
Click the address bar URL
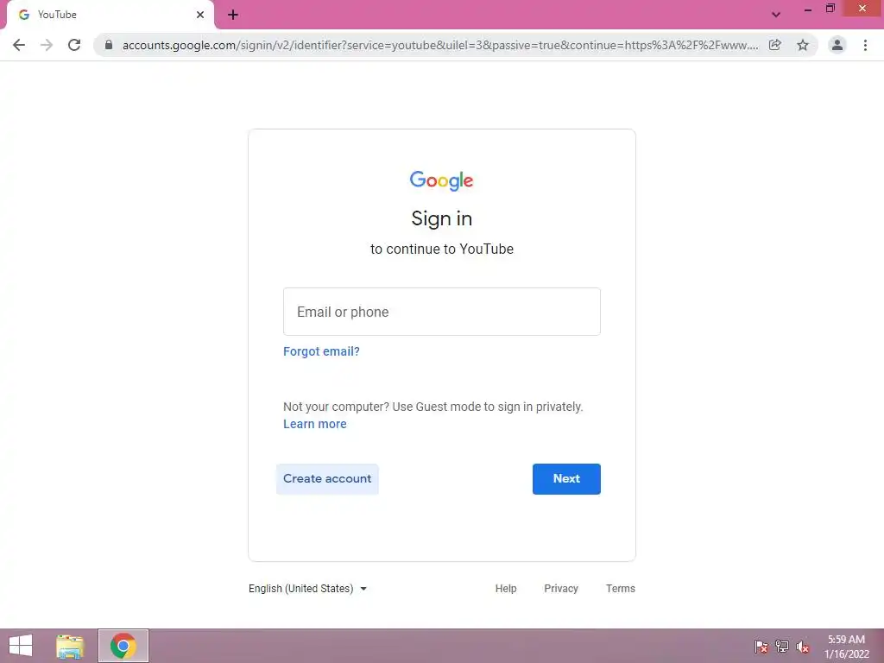(x=439, y=45)
